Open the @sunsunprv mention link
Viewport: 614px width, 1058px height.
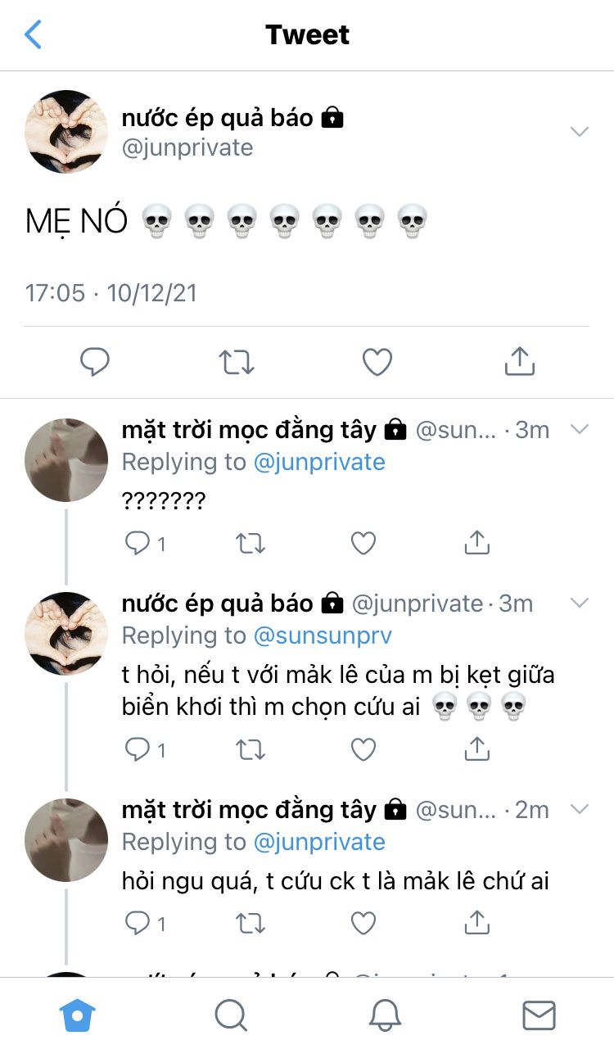coord(323,635)
